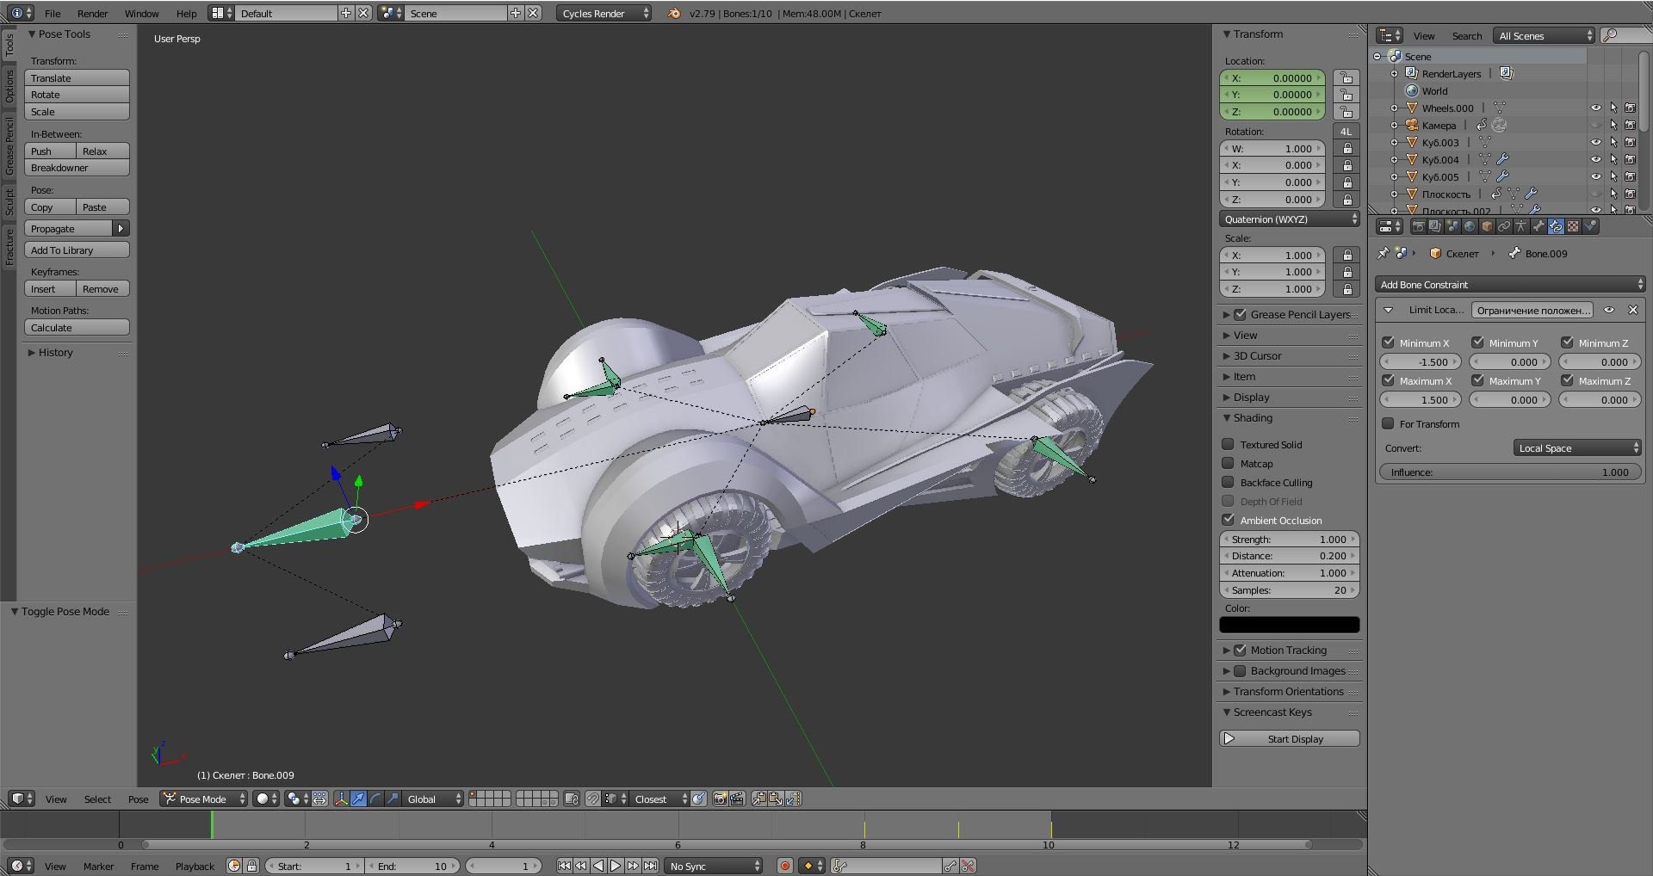The height and width of the screenshot is (876, 1653).
Task: Open the Cycles Render engine dropdown
Action: point(604,13)
